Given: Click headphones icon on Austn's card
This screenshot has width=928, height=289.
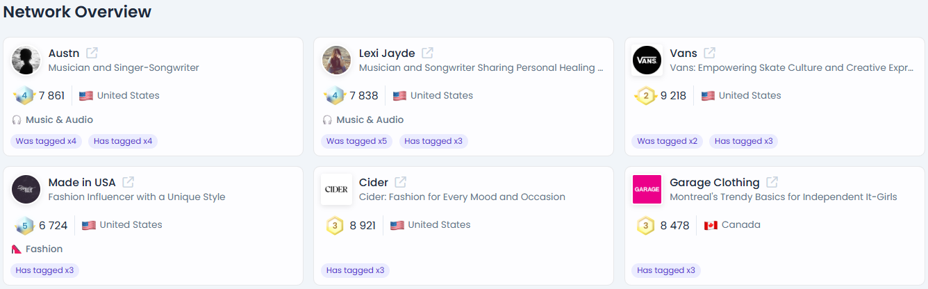Looking at the screenshot, I should click(17, 120).
